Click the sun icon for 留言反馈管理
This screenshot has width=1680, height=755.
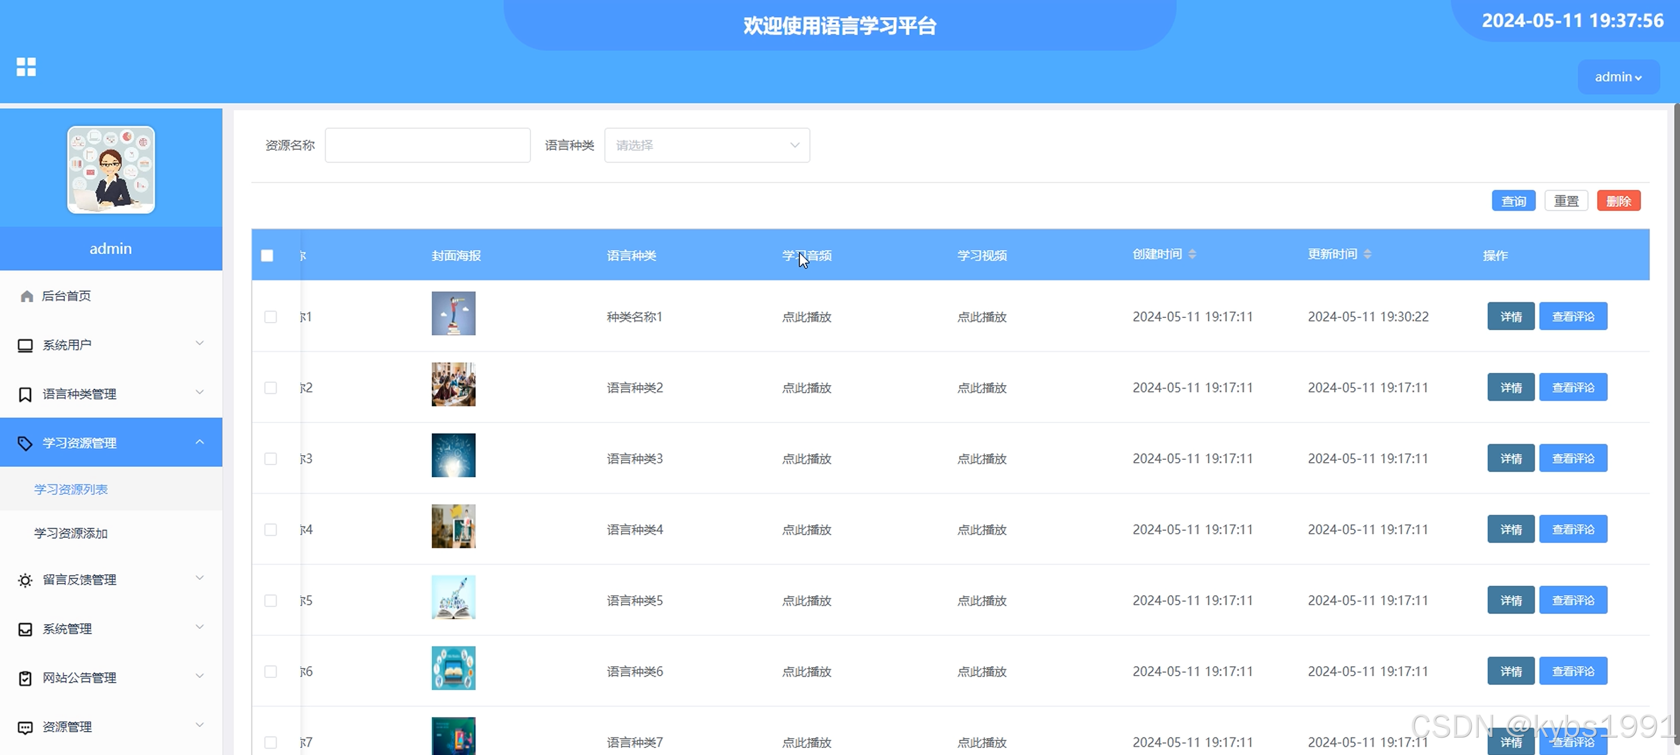[26, 581]
